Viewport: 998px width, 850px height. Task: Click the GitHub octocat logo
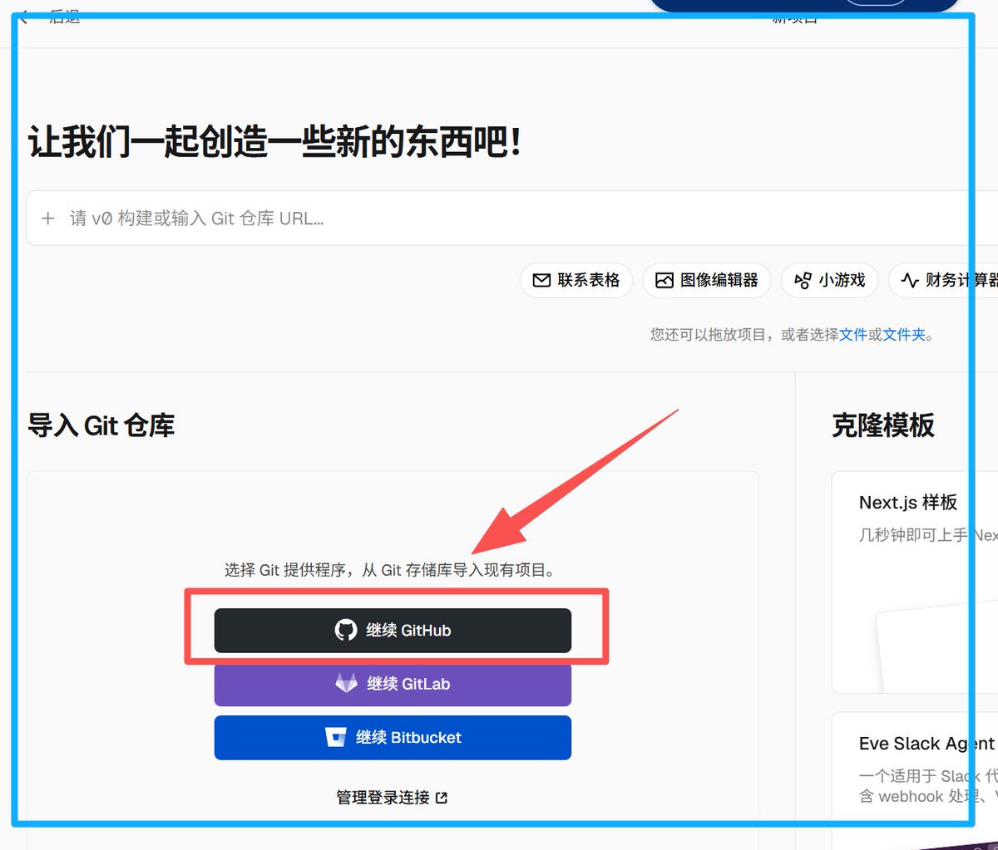(x=346, y=630)
